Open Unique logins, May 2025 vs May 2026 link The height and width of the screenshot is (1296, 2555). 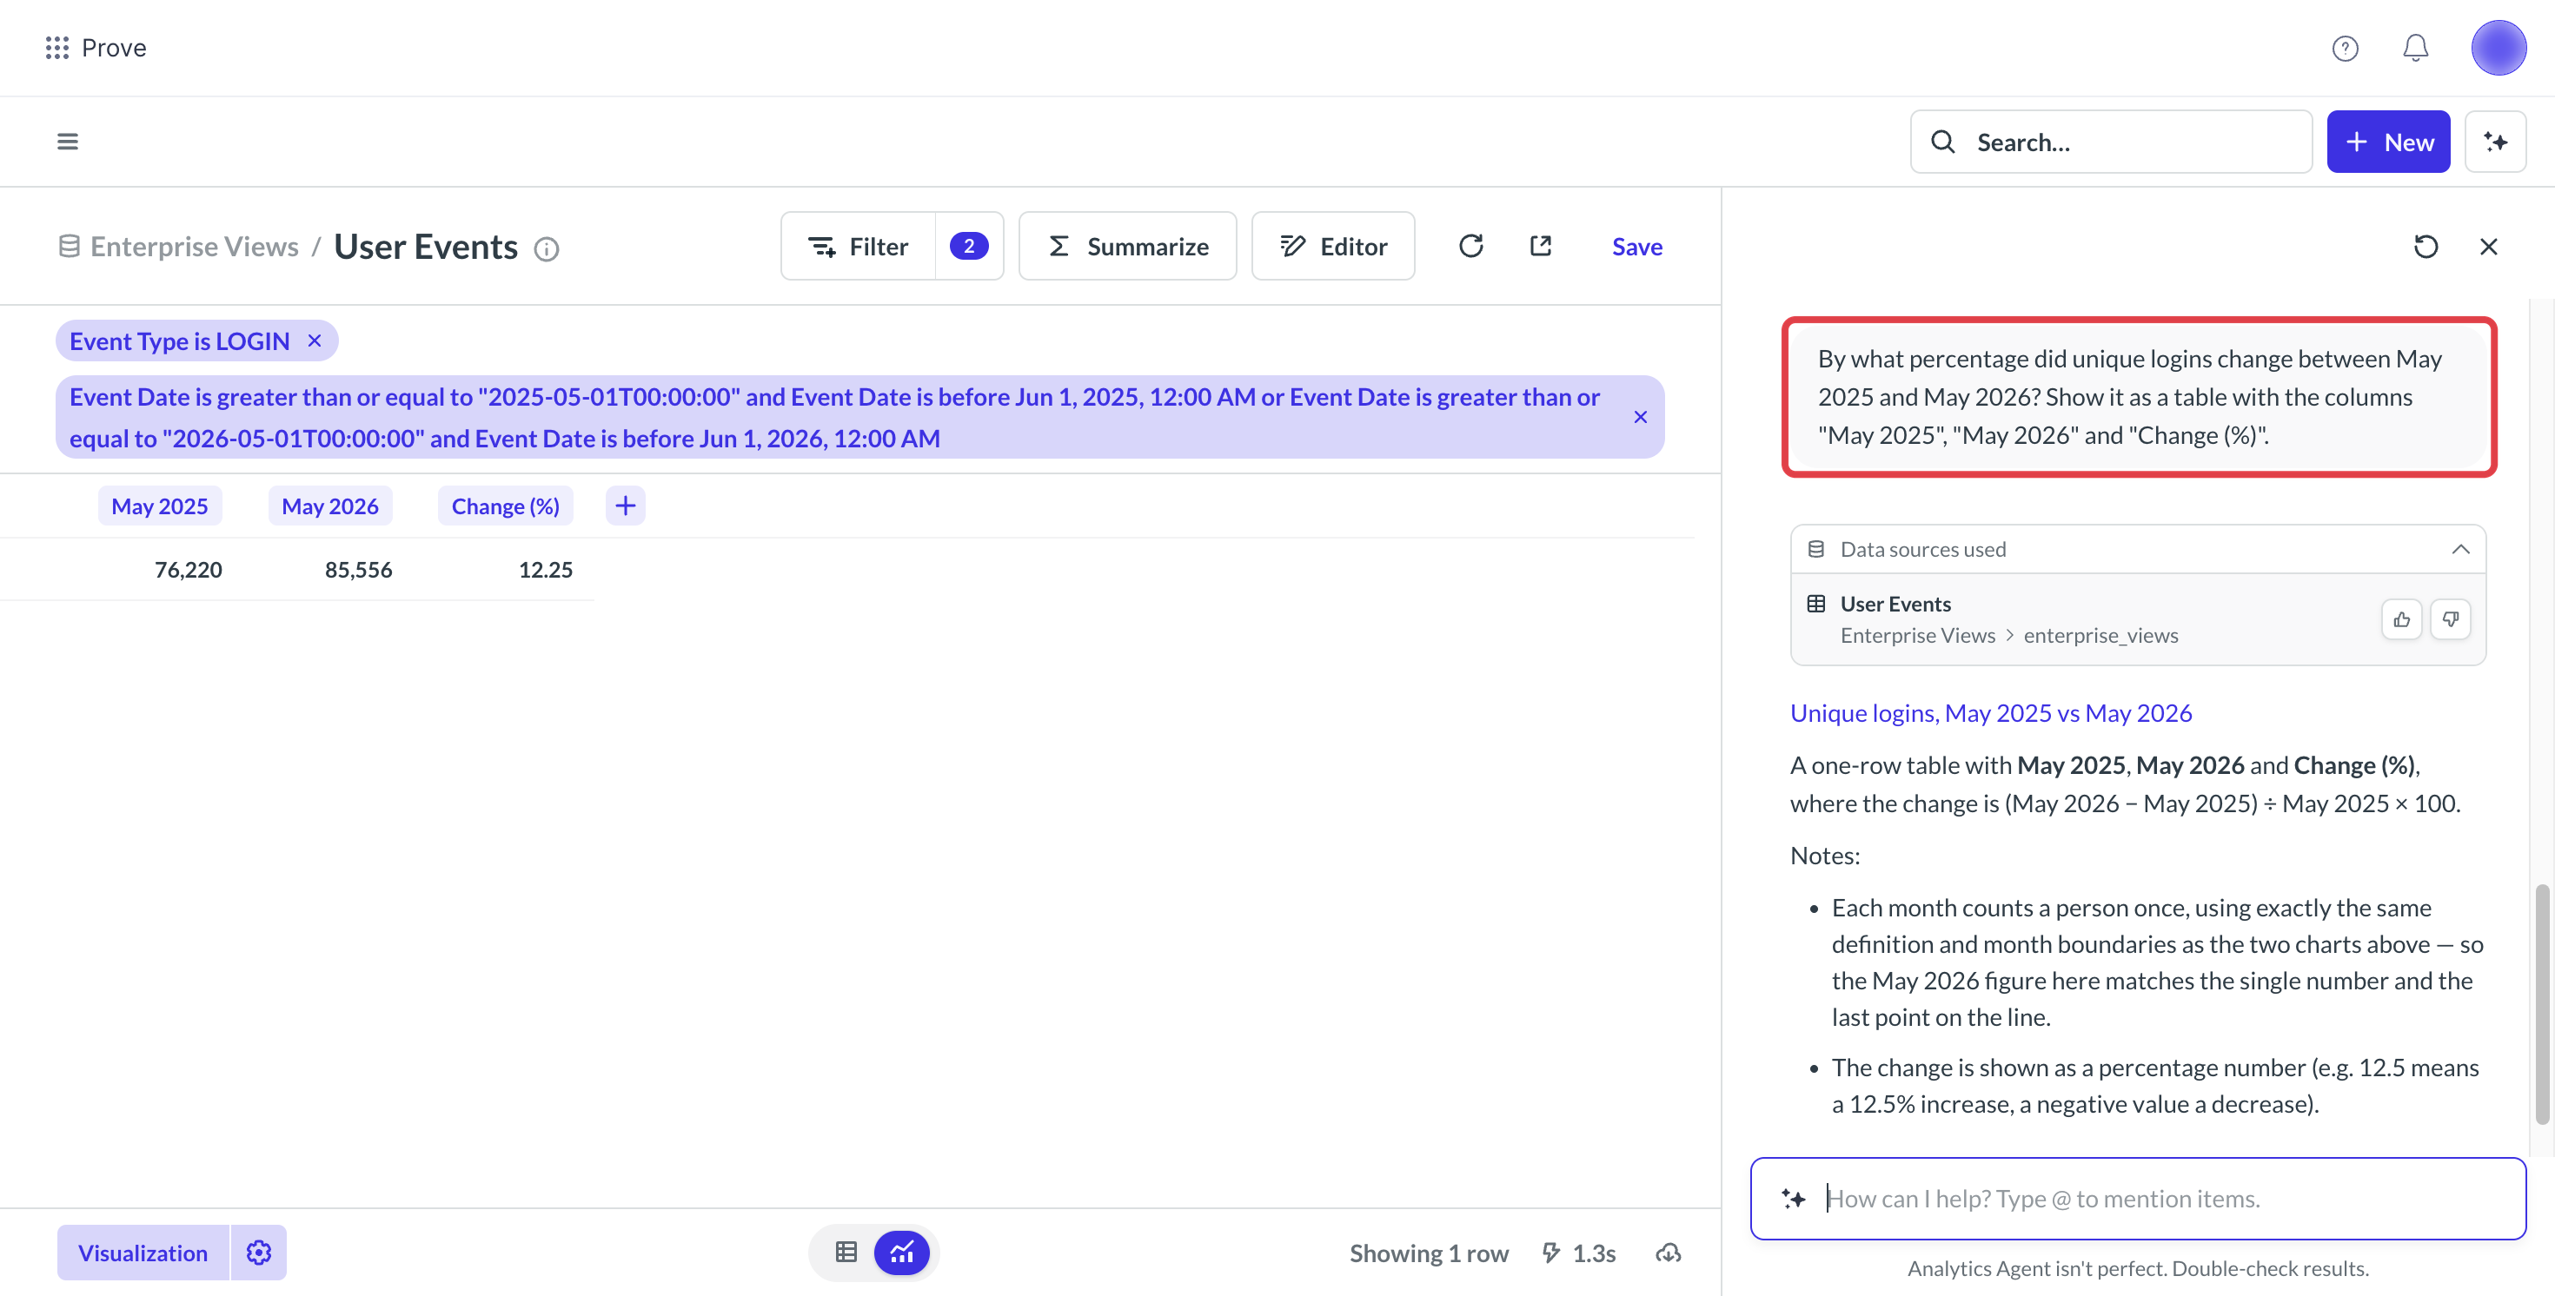coord(1991,713)
